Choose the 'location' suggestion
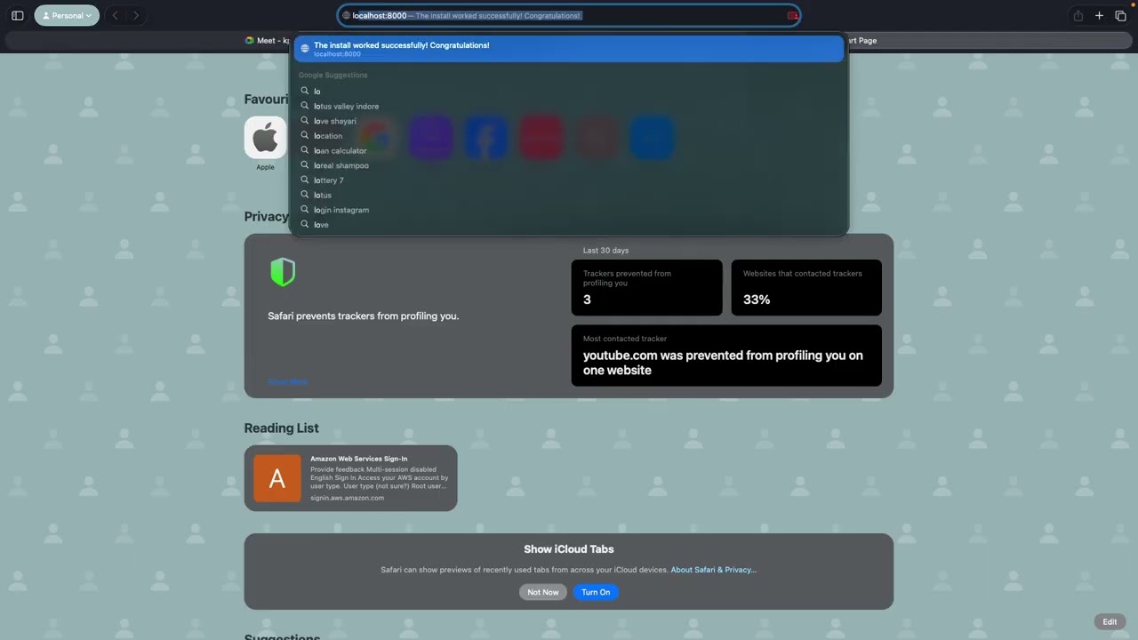1138x640 pixels. 569,136
